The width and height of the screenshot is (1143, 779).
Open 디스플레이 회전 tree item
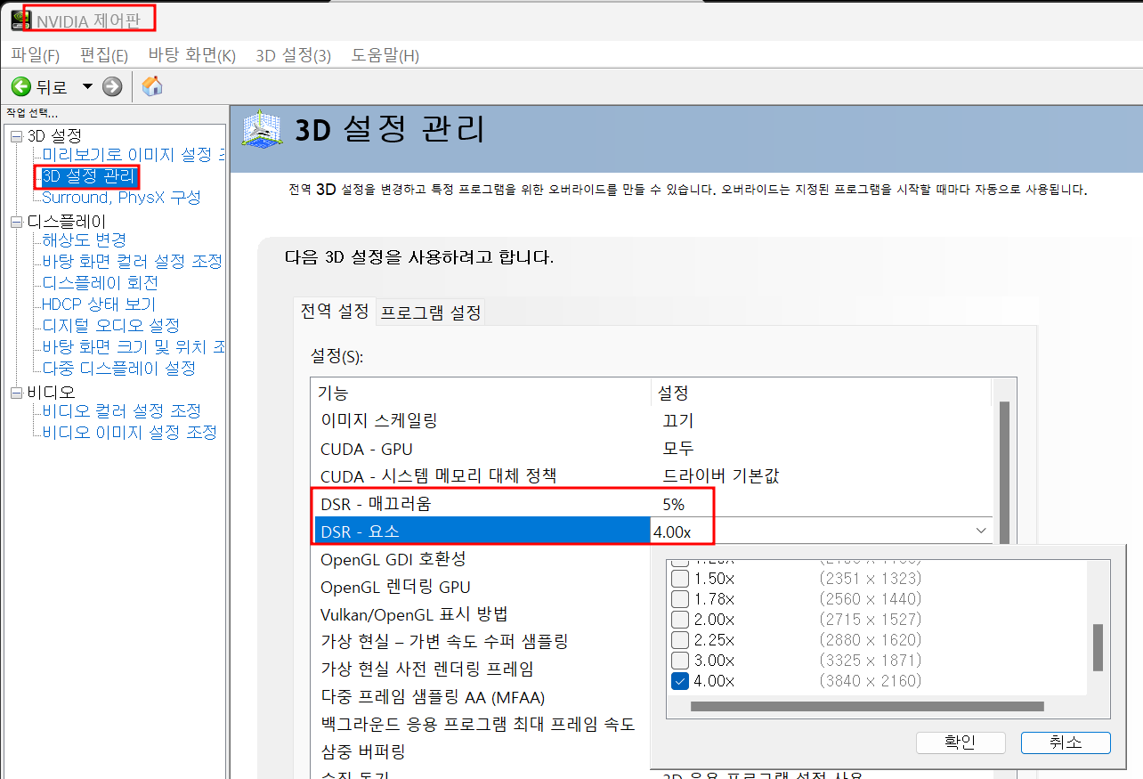click(100, 282)
